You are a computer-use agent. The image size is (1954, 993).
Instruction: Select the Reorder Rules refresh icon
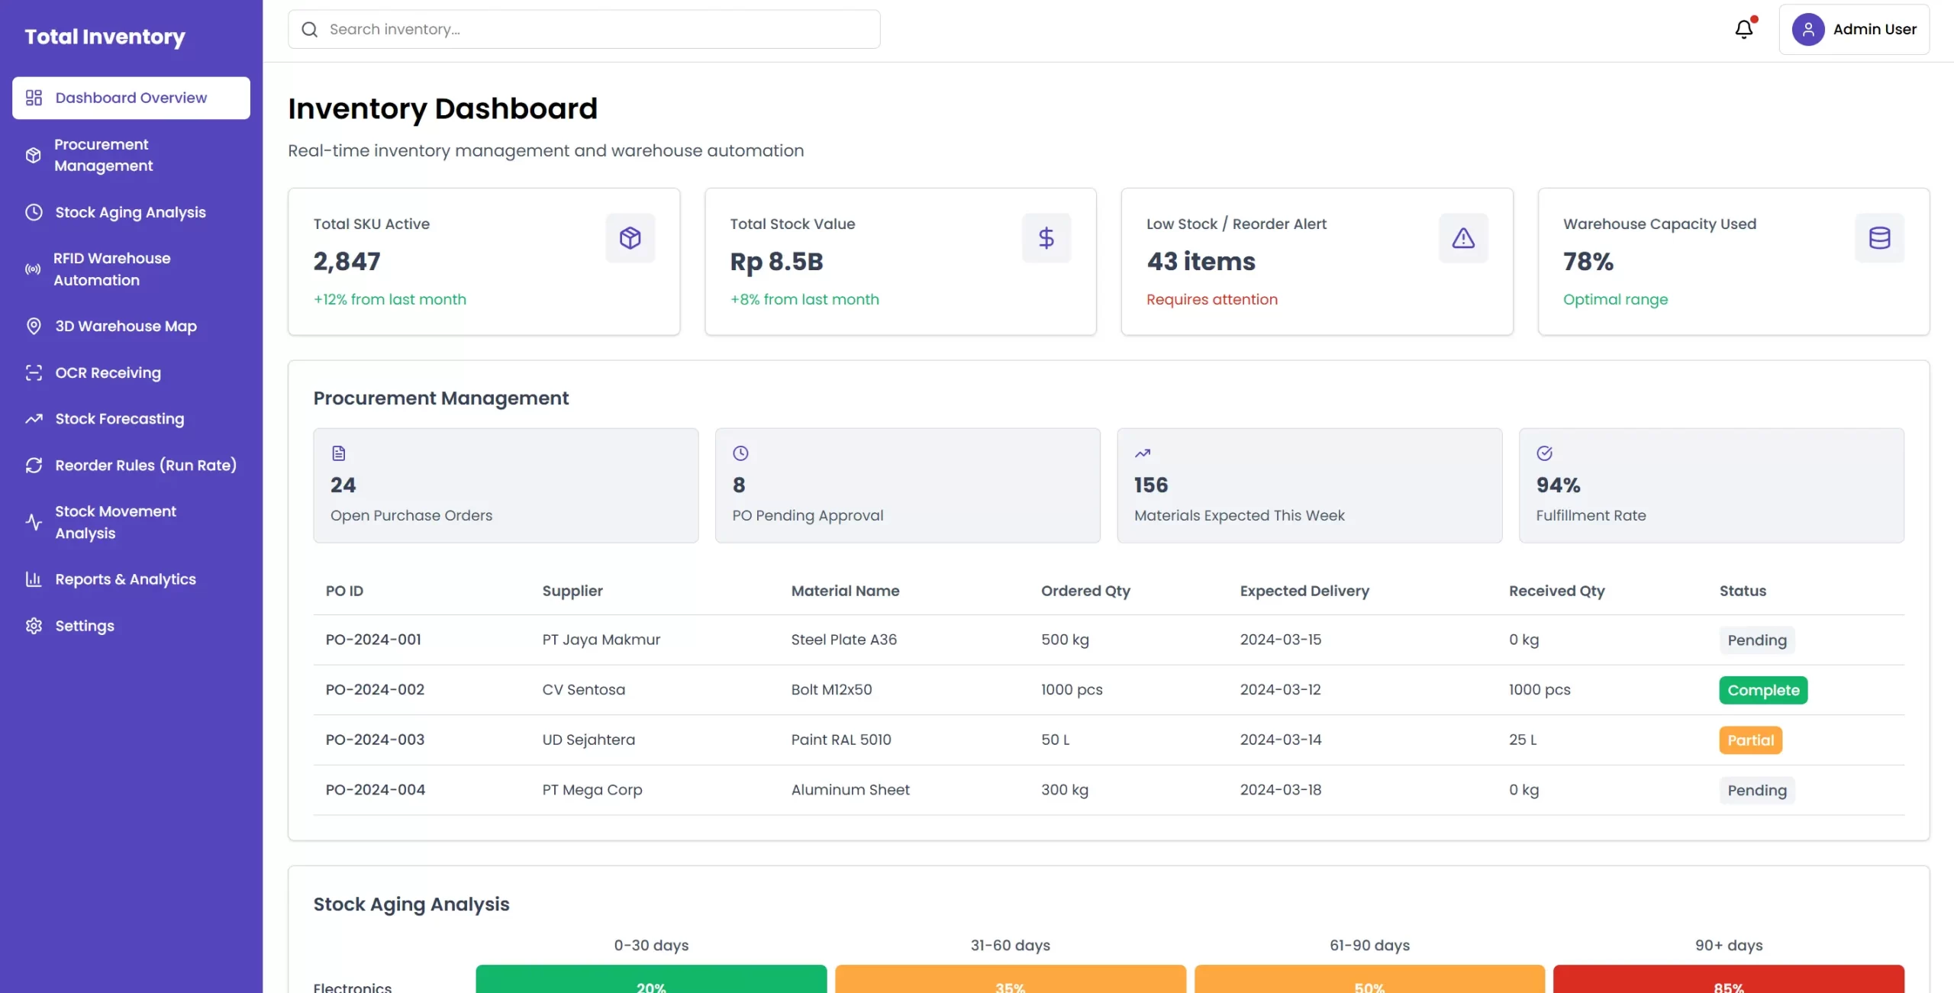tap(34, 465)
